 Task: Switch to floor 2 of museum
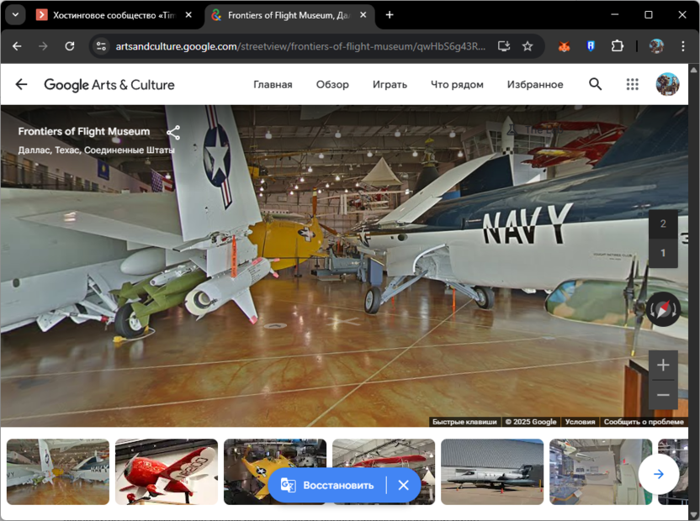(x=663, y=224)
